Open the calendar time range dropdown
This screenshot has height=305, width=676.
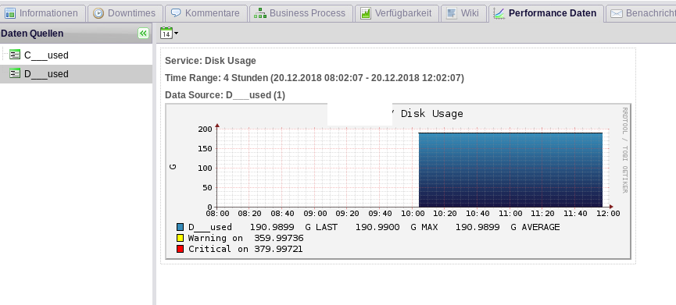point(166,33)
